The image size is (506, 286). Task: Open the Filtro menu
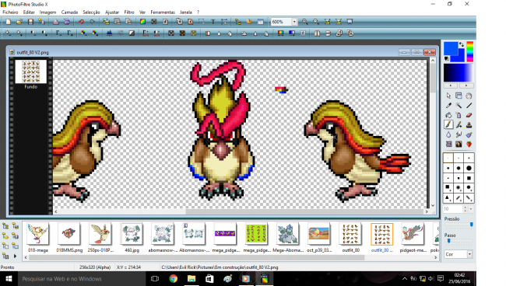coord(129,12)
